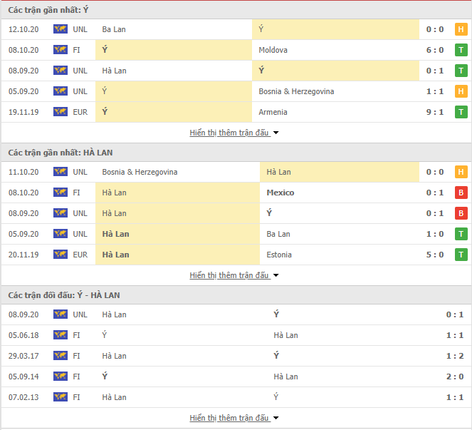Click the green T badge on the Ý 9:1 Armenia row
This screenshot has width=472, height=430.
(461, 112)
